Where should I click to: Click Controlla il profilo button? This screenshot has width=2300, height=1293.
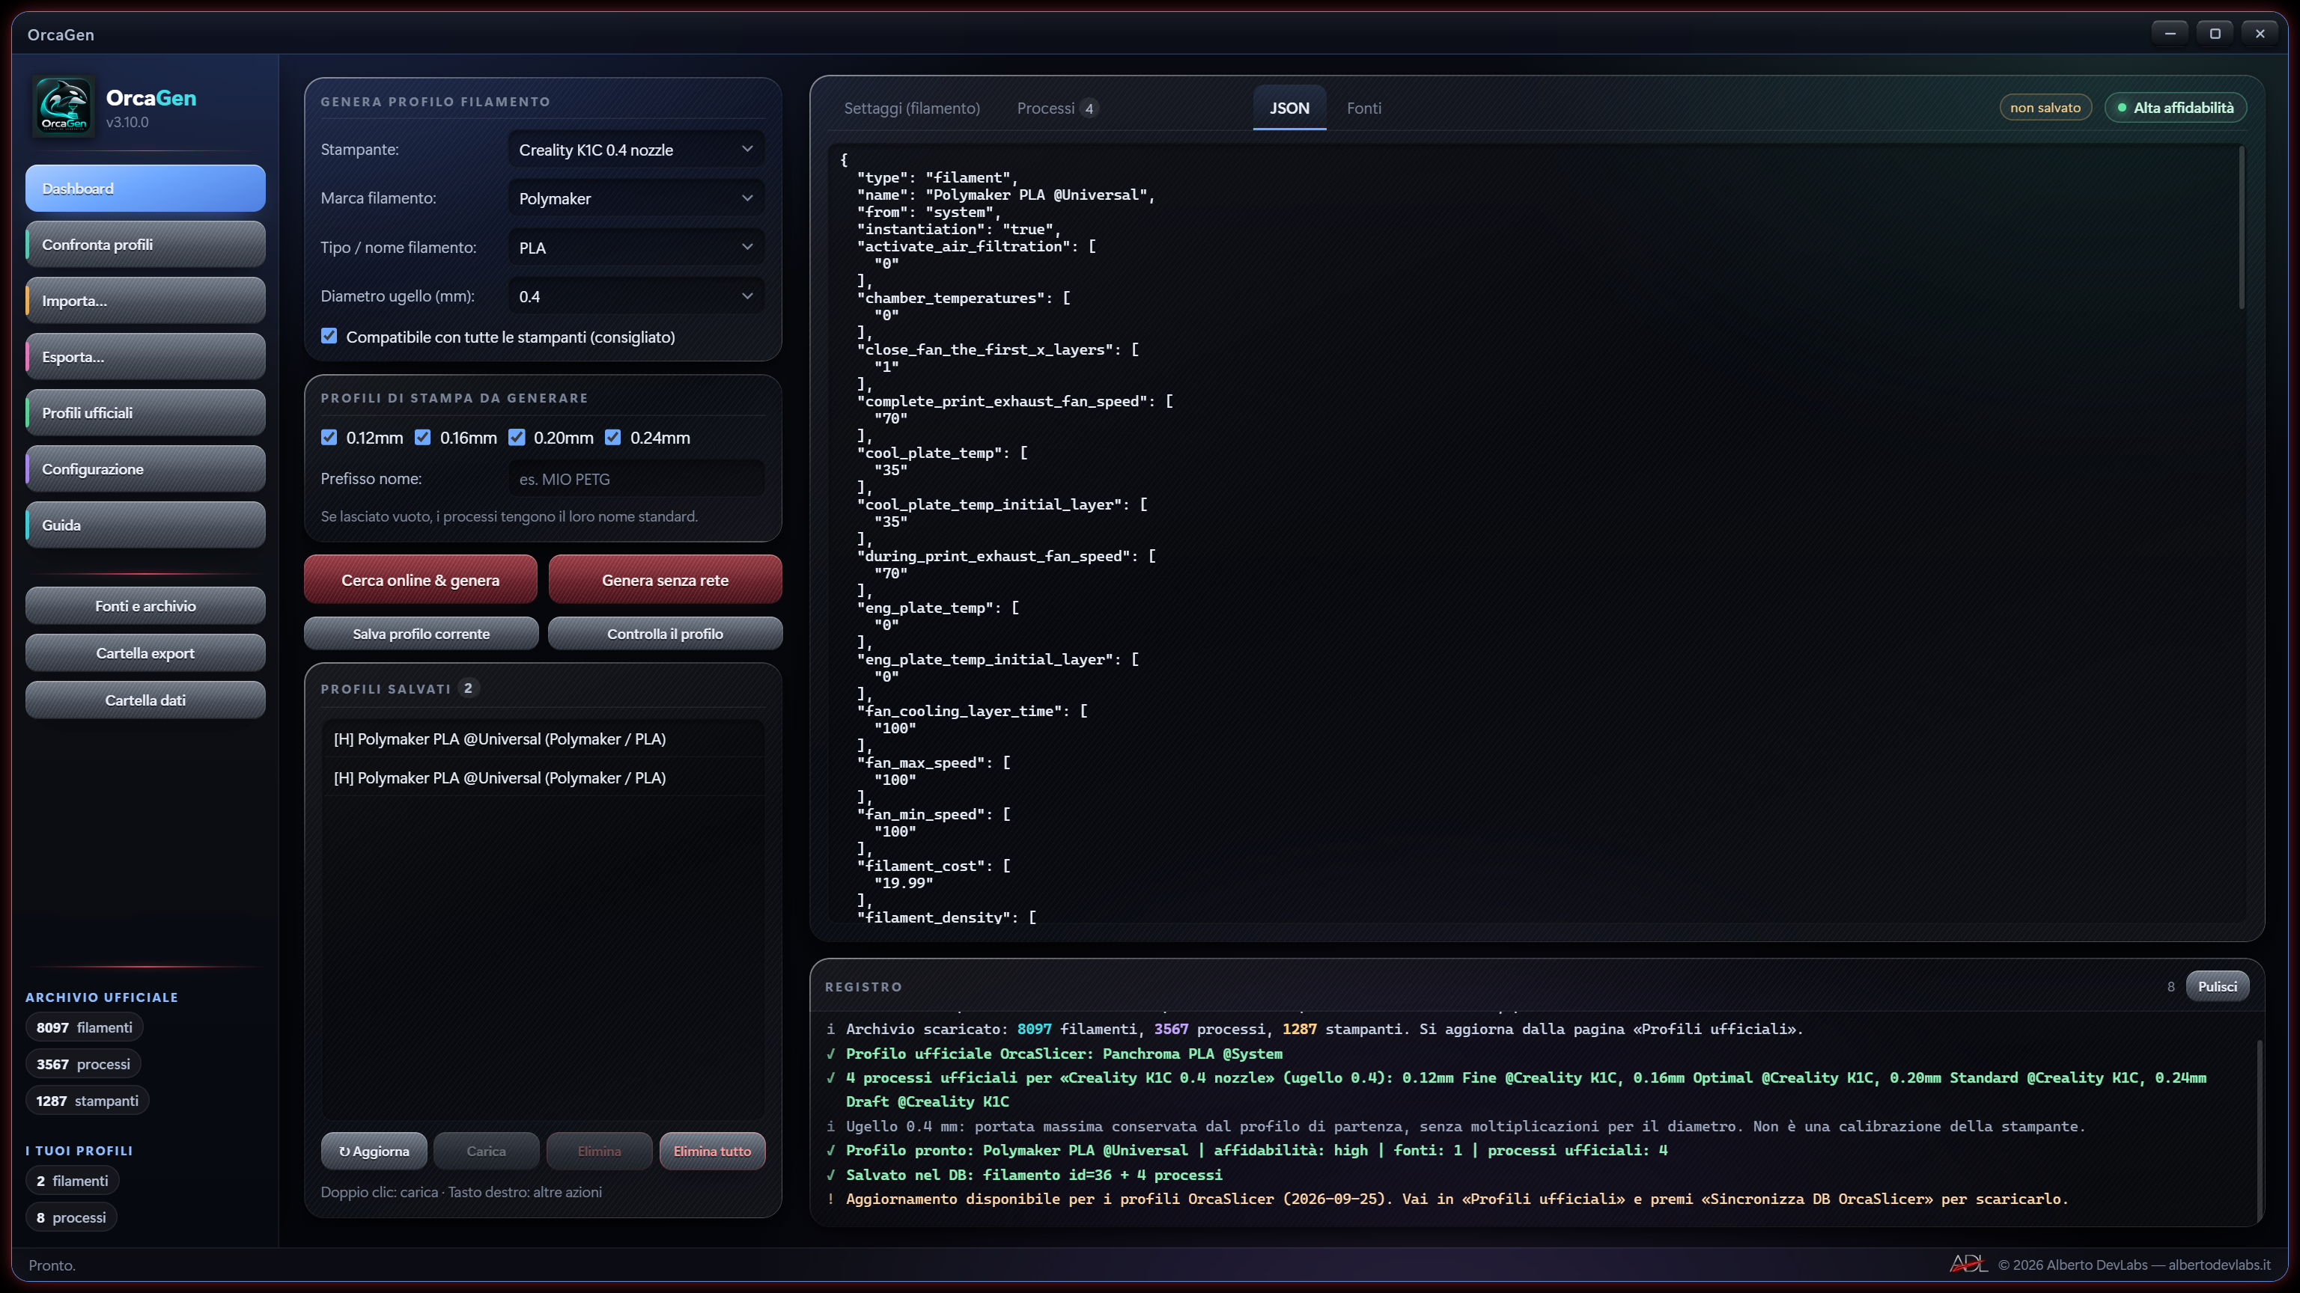(665, 634)
